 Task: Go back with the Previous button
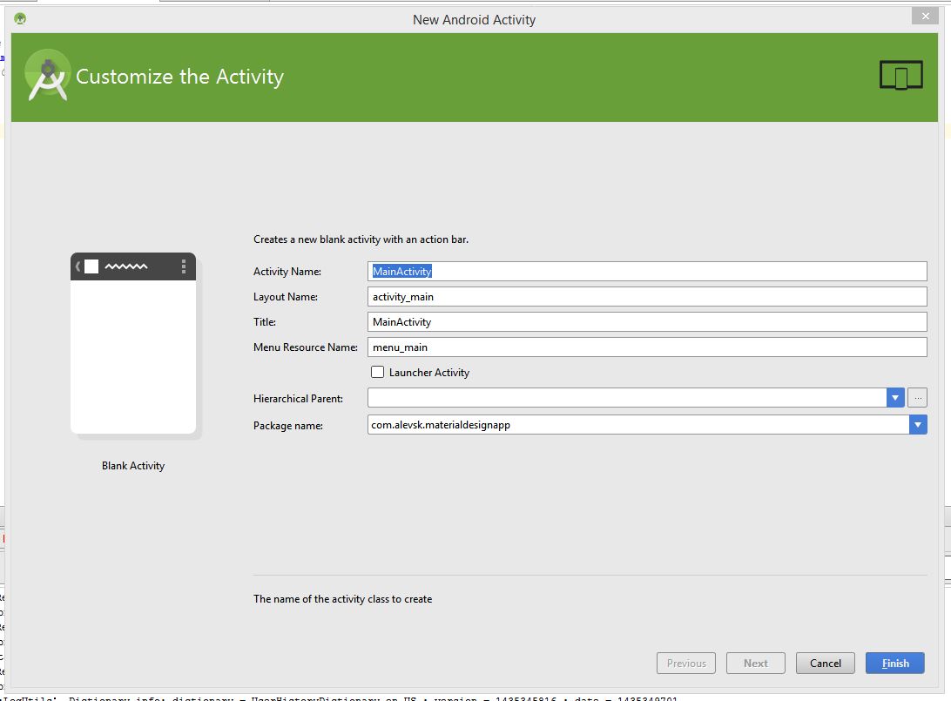point(686,663)
